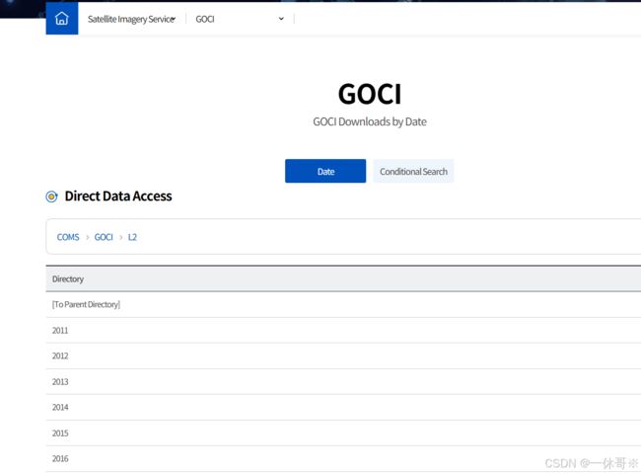Open the 2013 directory
The height and width of the screenshot is (474, 641).
tap(60, 381)
